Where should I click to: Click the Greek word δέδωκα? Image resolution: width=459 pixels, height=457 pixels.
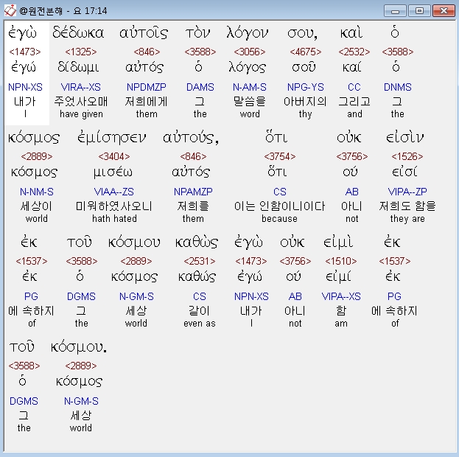[x=78, y=32]
